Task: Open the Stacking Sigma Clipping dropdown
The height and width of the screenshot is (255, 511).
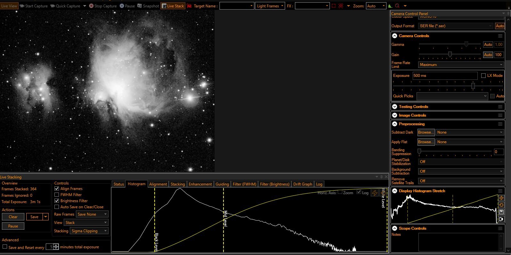Action: 89,231
